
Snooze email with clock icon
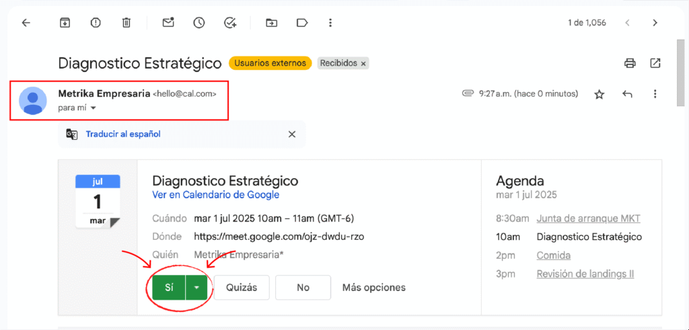pyautogui.click(x=199, y=23)
